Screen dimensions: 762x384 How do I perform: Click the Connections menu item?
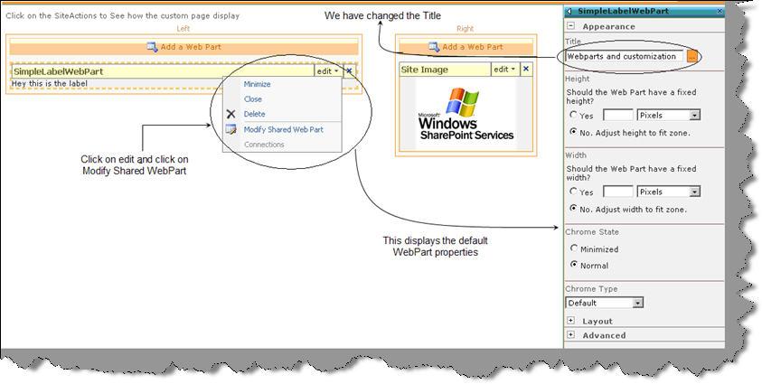(264, 145)
